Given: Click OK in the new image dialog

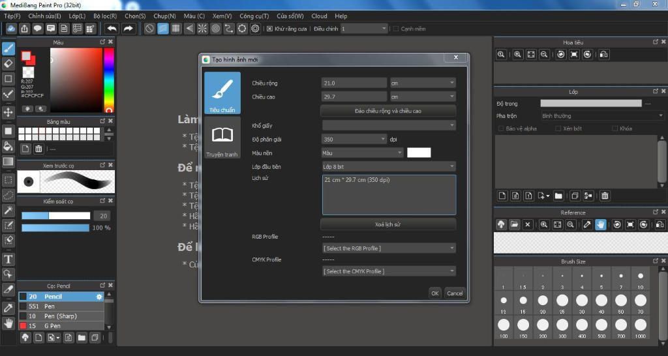Looking at the screenshot, I should pyautogui.click(x=434, y=293).
